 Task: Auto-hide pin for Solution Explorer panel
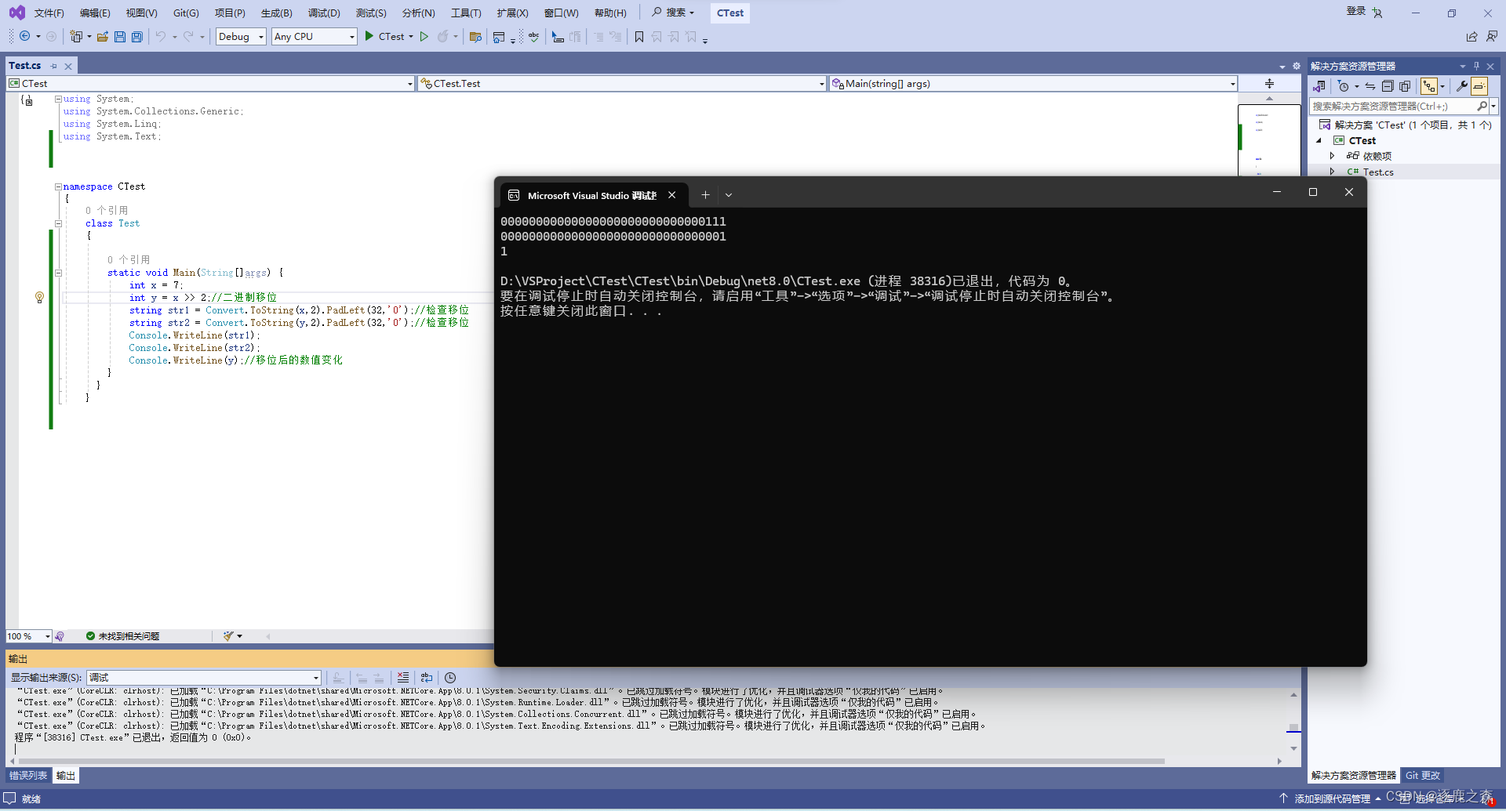click(x=1476, y=66)
